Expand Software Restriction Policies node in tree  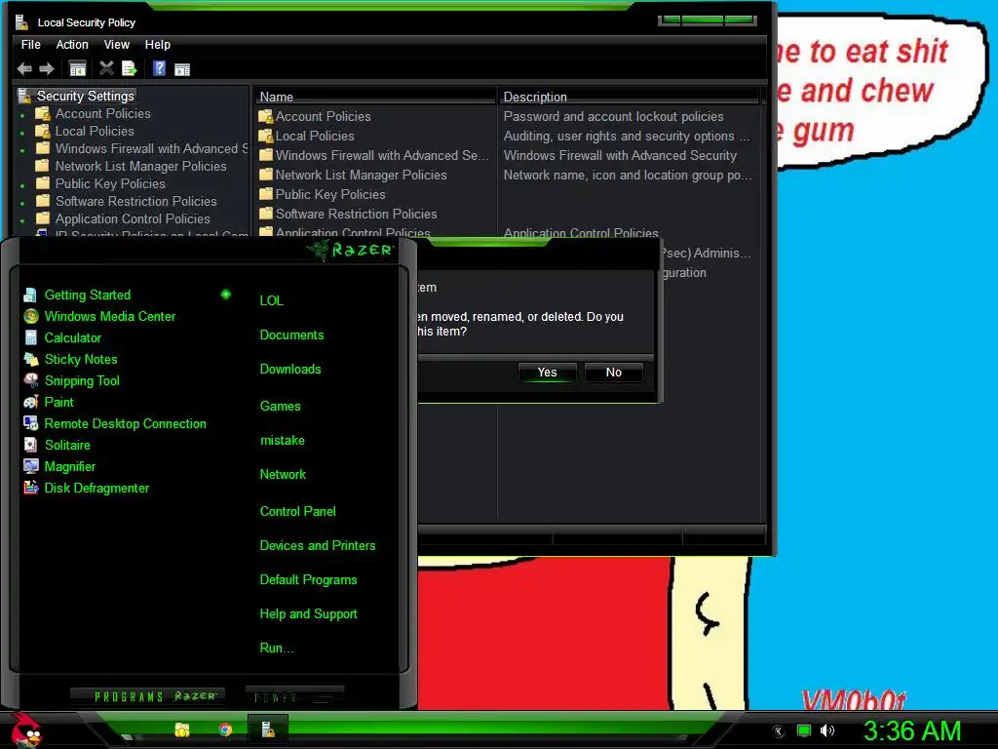coord(23,204)
